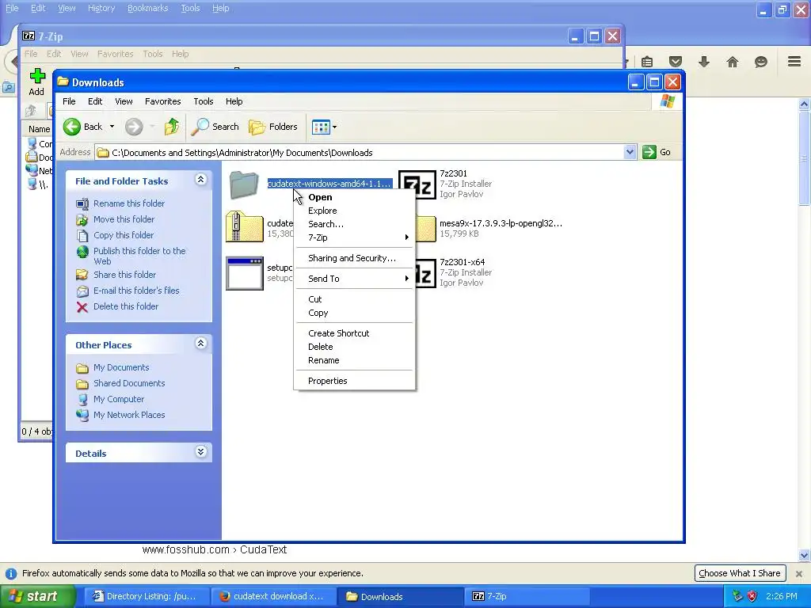Switch to cudatext download Firefox taskbar item
This screenshot has height=608, width=811.
(x=273, y=596)
